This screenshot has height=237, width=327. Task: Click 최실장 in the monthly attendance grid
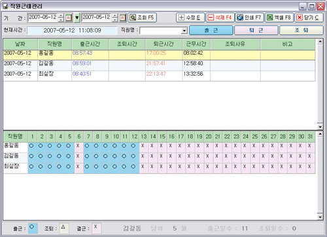pyautogui.click(x=11, y=166)
